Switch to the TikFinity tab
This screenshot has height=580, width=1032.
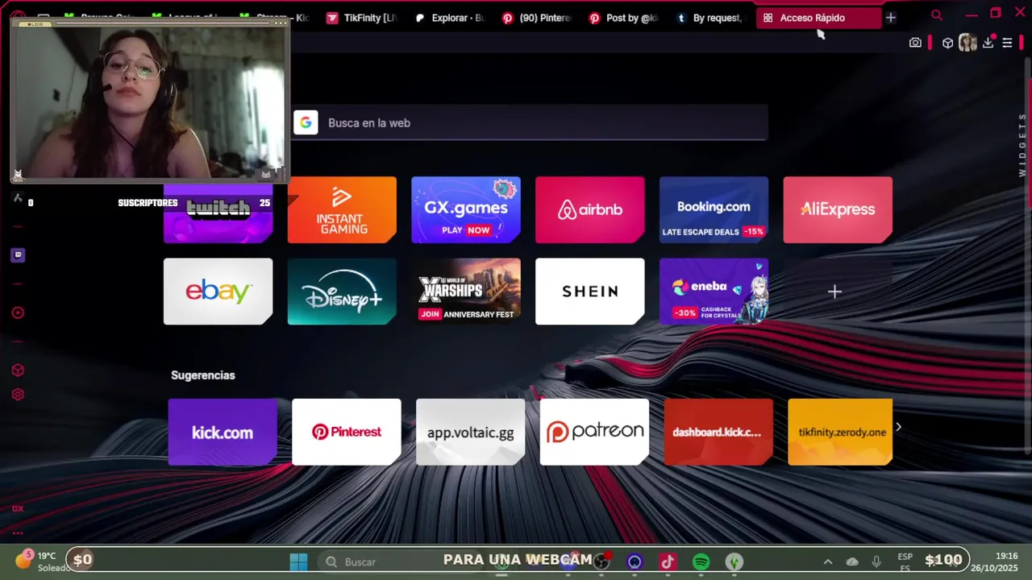[361, 18]
